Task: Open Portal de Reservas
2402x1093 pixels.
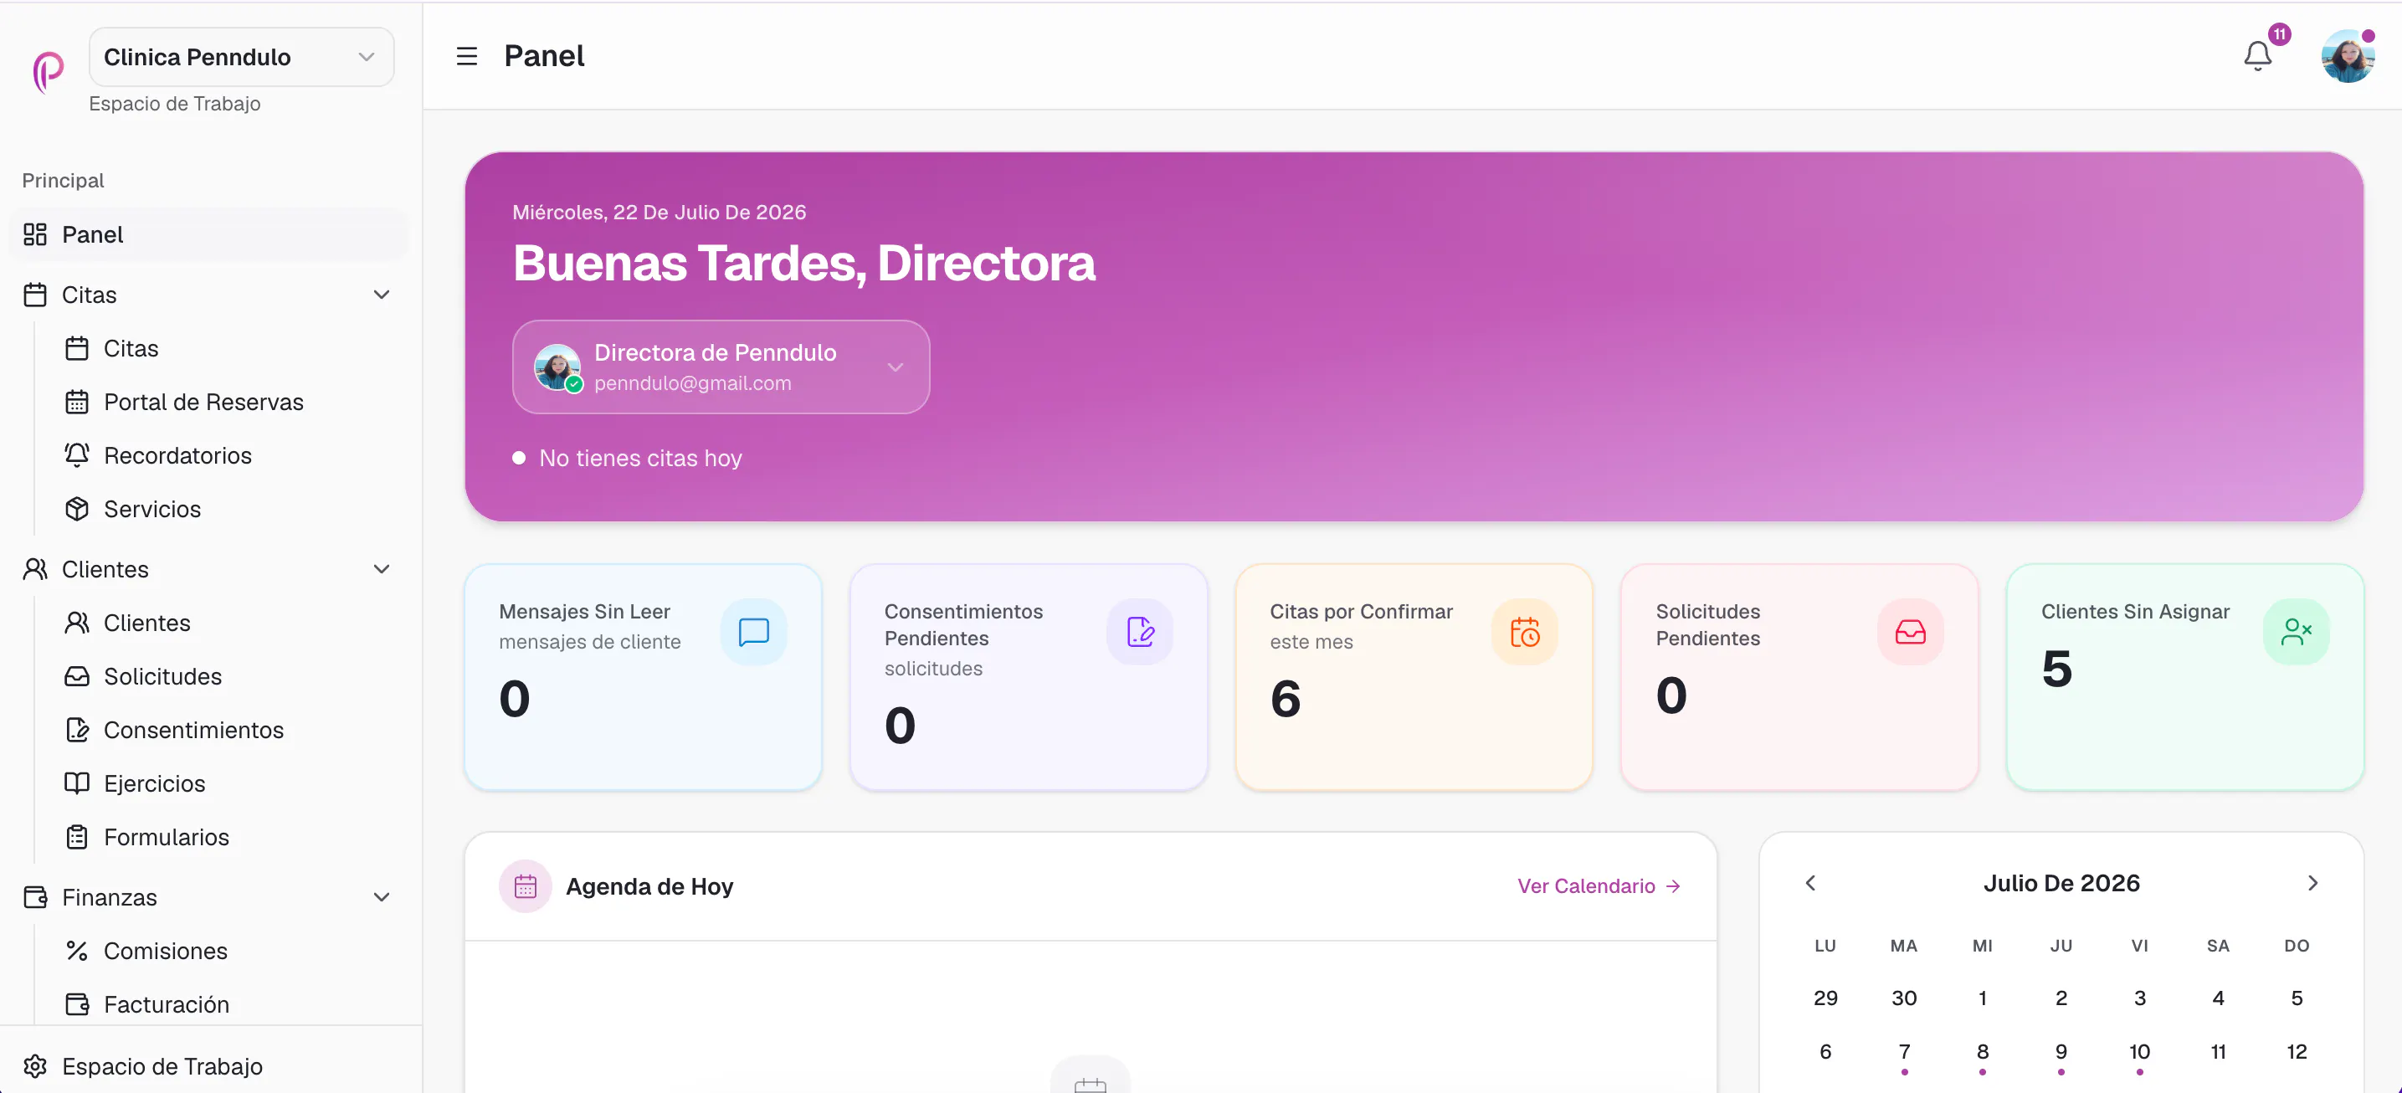Action: tap(229, 402)
